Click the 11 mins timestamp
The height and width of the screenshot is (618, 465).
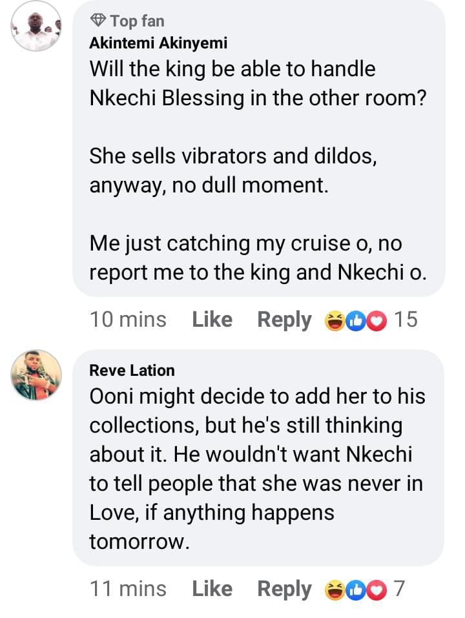[x=128, y=589]
